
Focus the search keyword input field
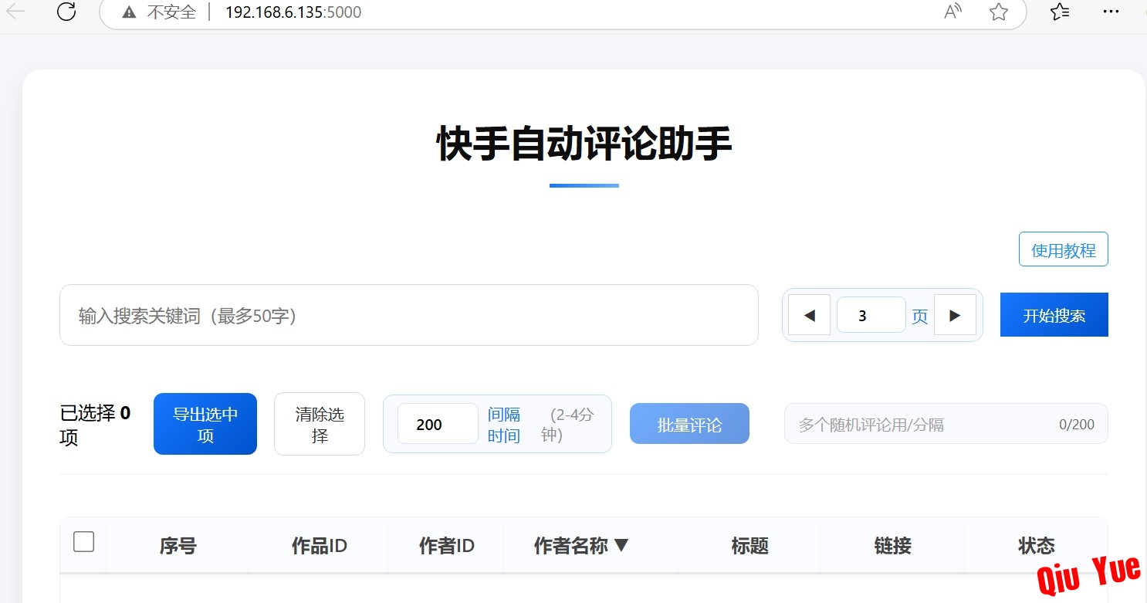pyautogui.click(x=409, y=315)
